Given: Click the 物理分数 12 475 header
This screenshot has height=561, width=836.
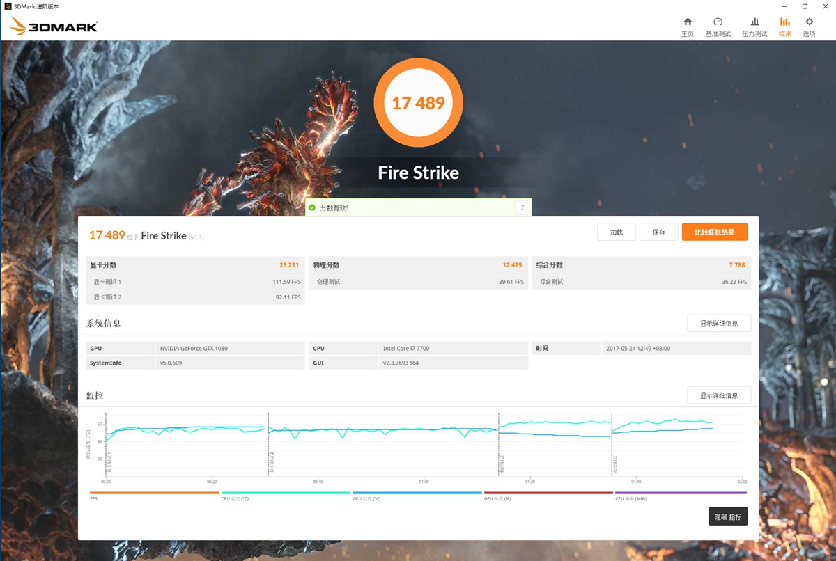Looking at the screenshot, I should point(418,265).
